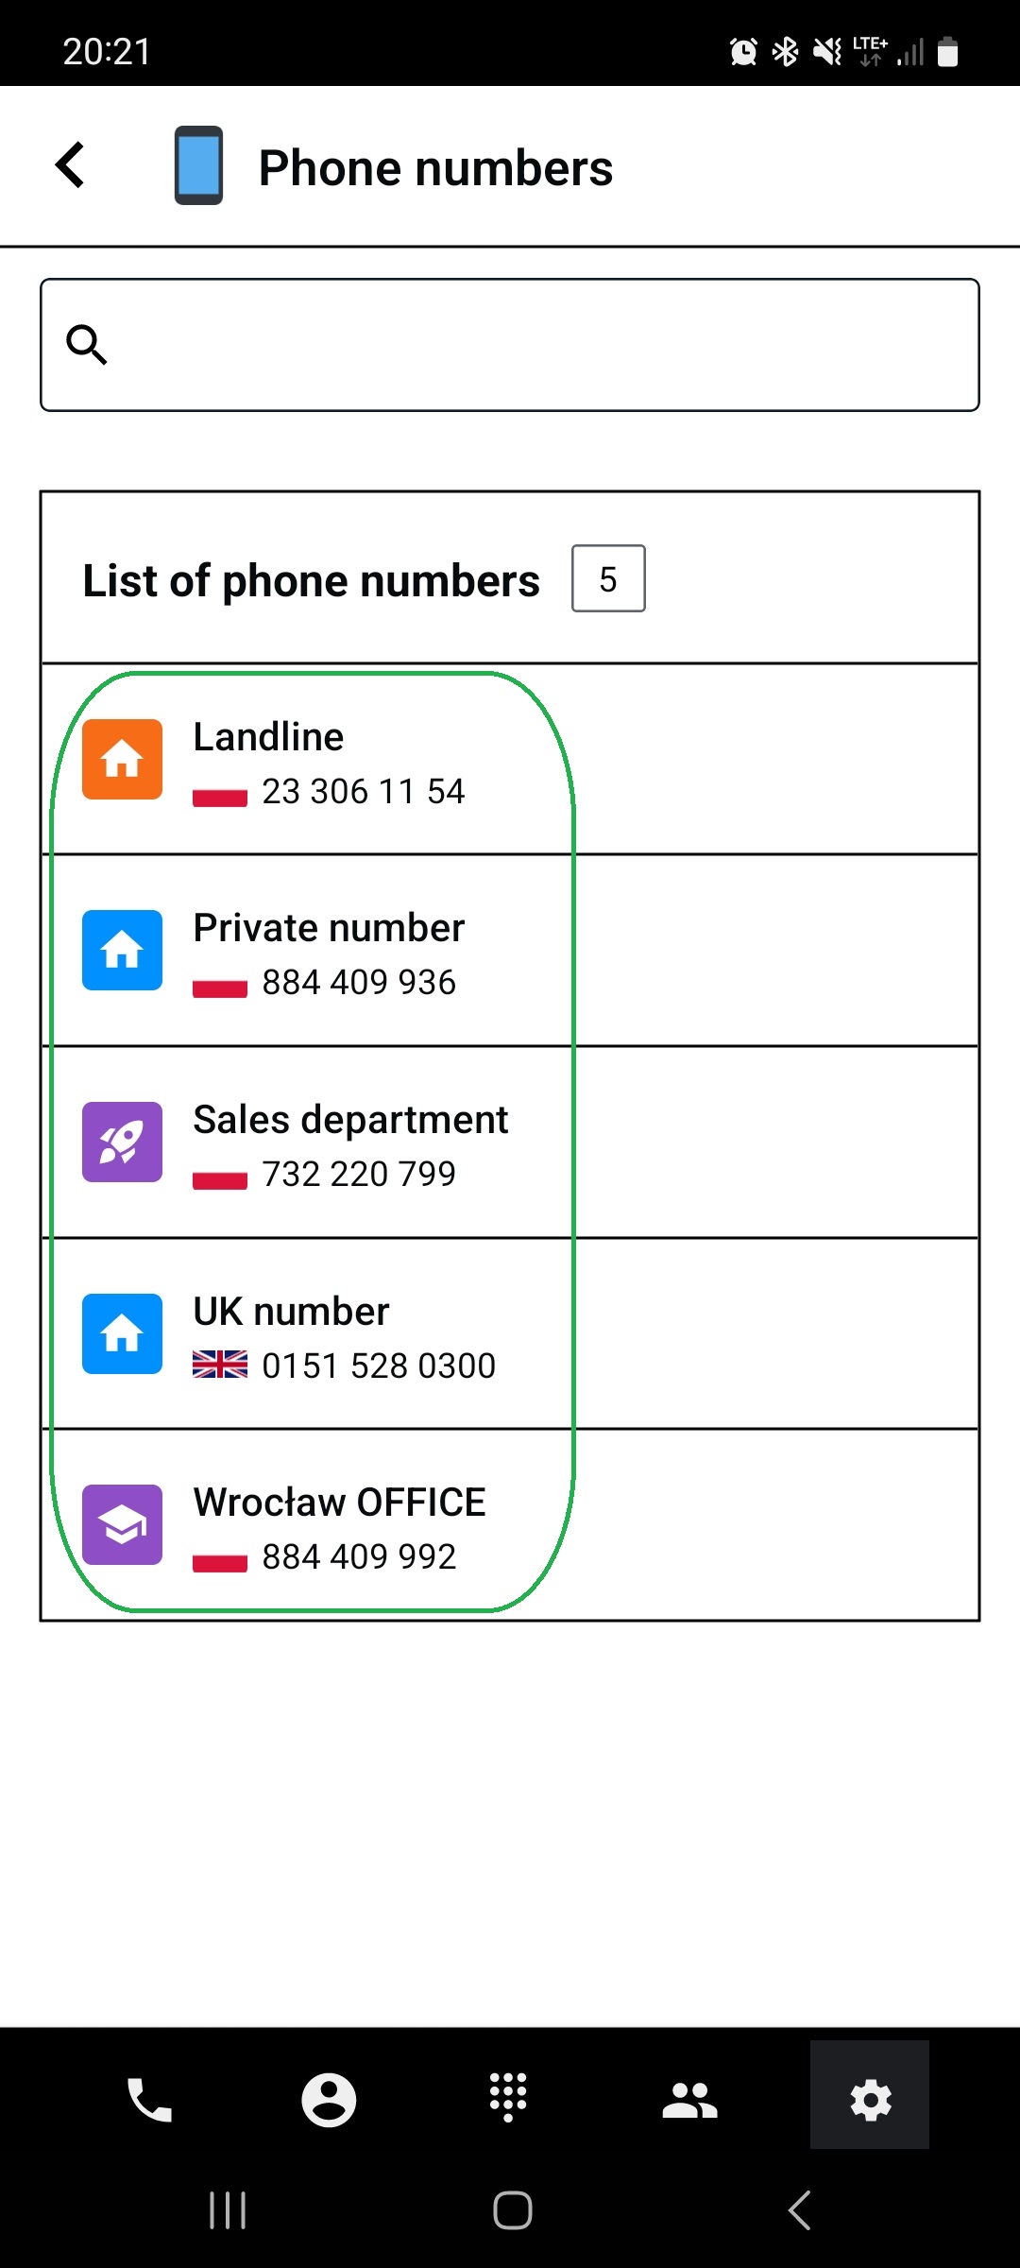Tap the purple Sales department rocket icon
Viewport: 1020px width, 2268px height.
(x=122, y=1142)
